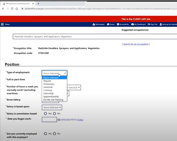The height and width of the screenshot is (141, 177).
Task: Click the padlock site info icon
Action: coord(22,9)
